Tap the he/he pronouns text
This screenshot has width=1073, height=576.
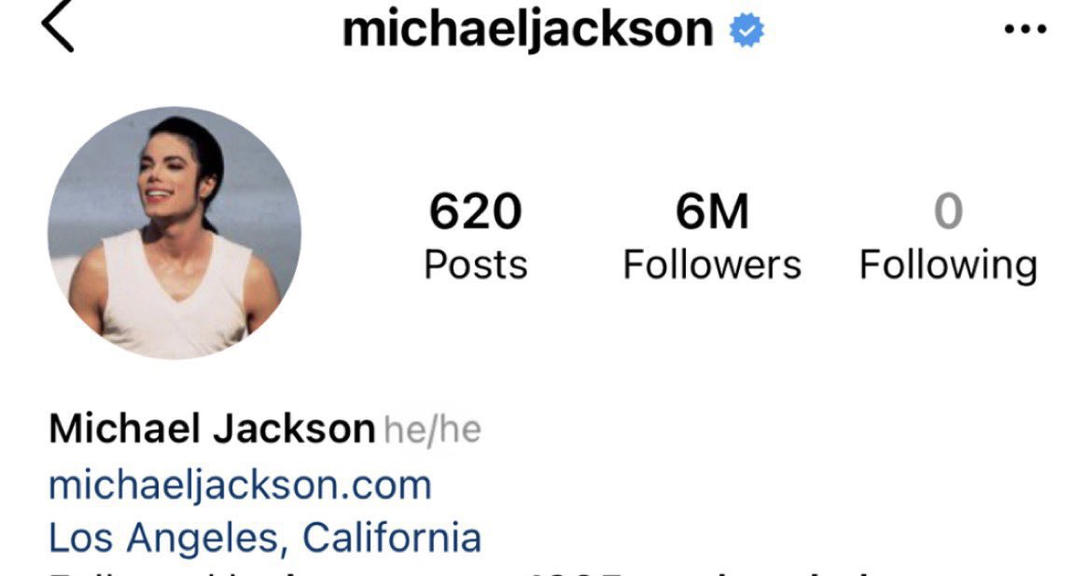(433, 431)
